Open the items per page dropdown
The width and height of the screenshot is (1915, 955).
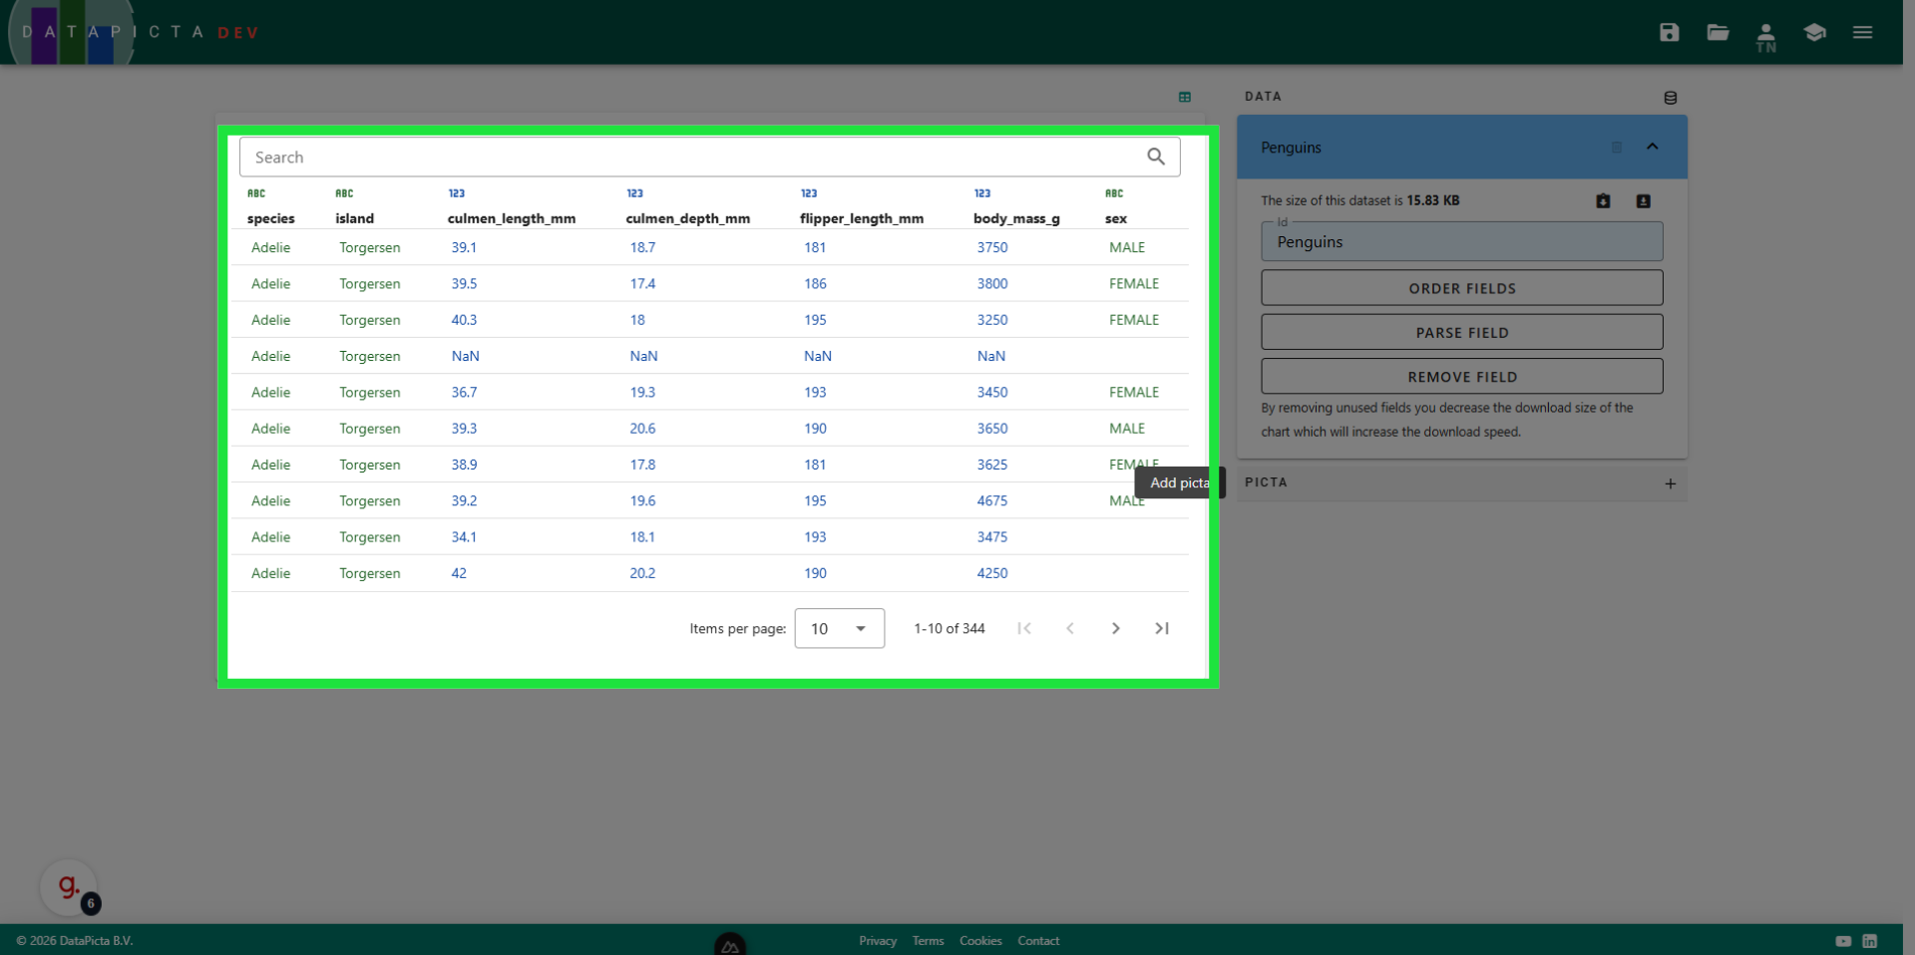tap(839, 628)
